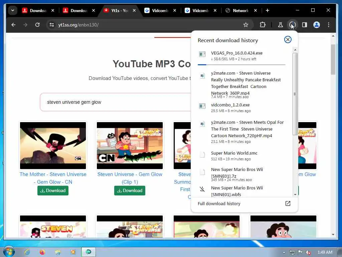Open Super Mario World.smc download
This screenshot has width=342, height=257.
click(x=241, y=156)
